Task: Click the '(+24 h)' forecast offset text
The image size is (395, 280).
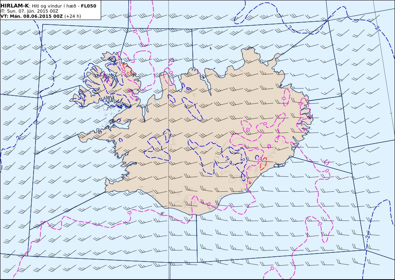Action: point(73,16)
